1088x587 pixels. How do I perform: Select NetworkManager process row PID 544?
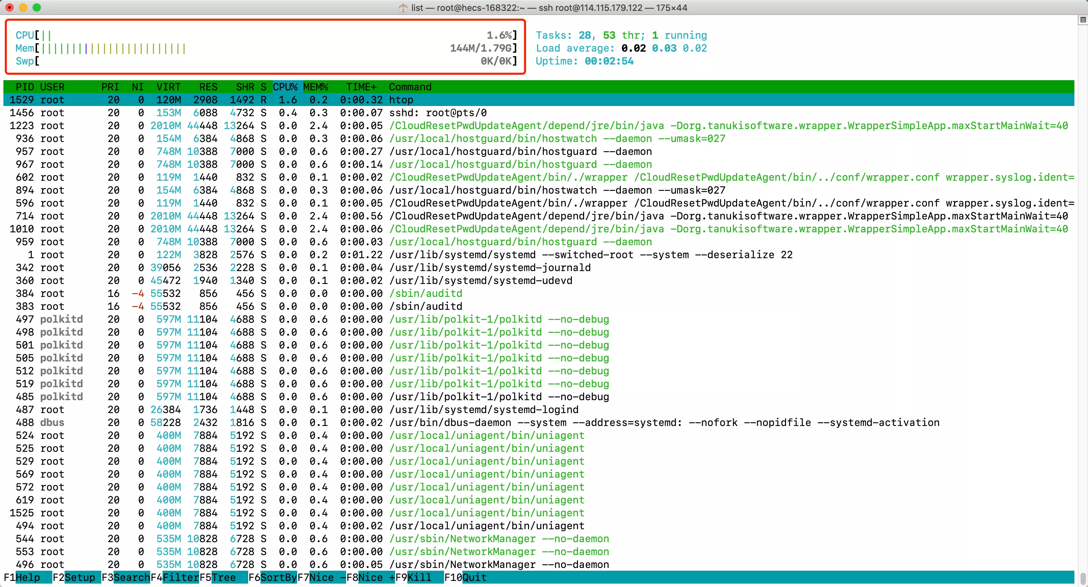(x=539, y=539)
